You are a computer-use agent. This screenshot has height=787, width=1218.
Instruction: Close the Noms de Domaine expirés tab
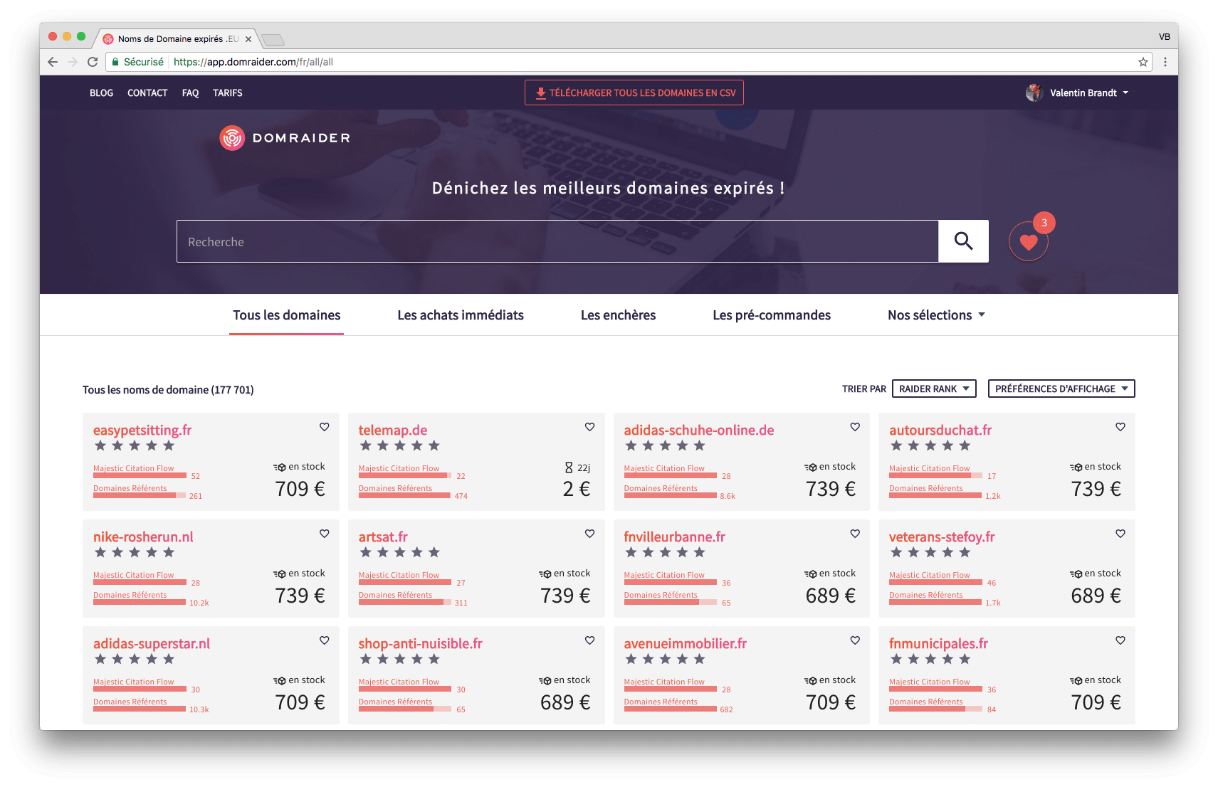click(x=248, y=39)
